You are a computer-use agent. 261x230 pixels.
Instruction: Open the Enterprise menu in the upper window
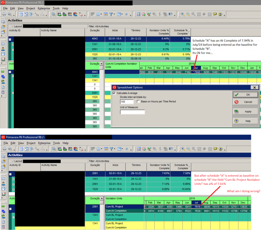[44, 8]
